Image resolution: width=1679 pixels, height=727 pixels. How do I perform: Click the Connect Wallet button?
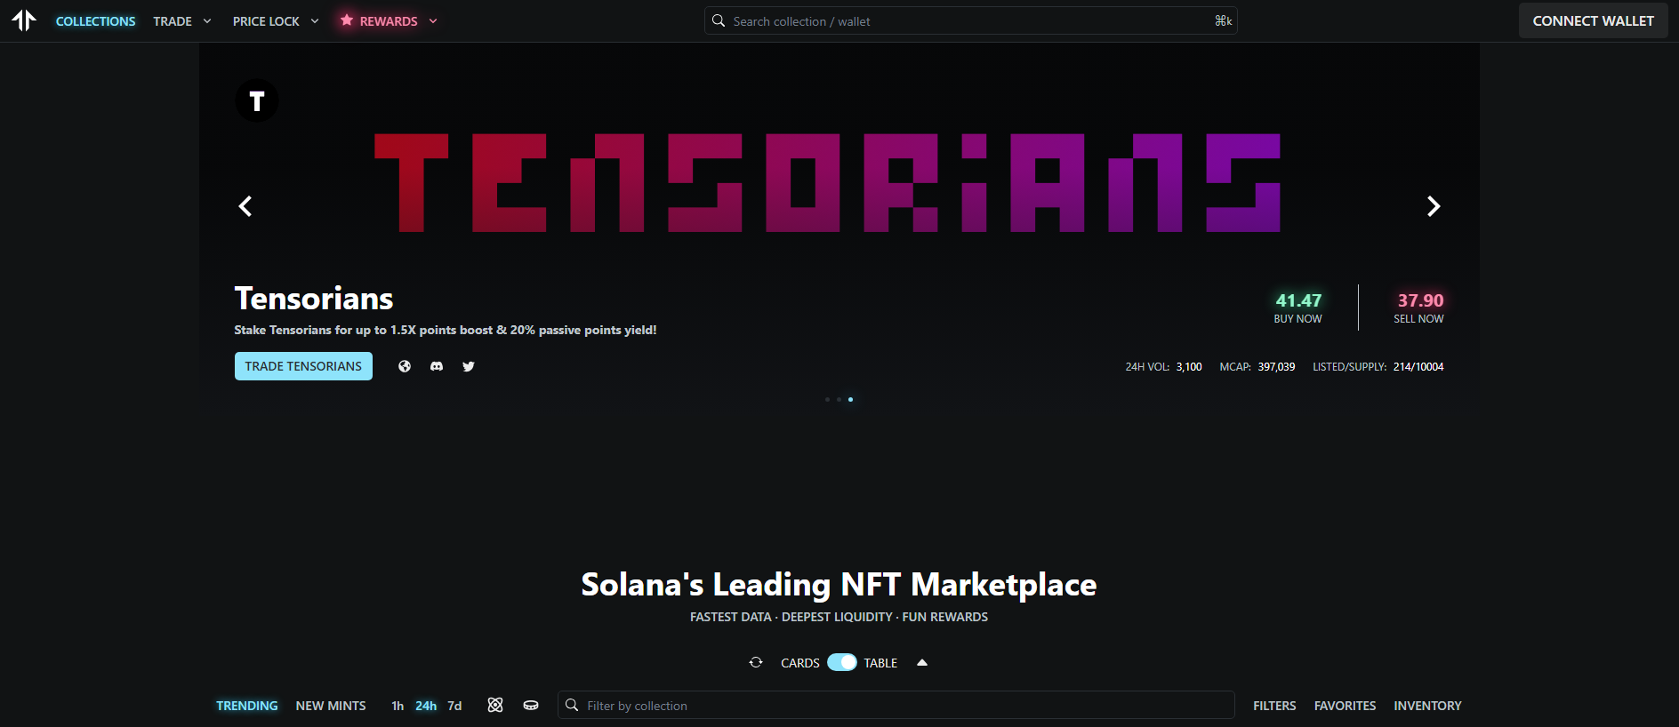click(x=1594, y=20)
